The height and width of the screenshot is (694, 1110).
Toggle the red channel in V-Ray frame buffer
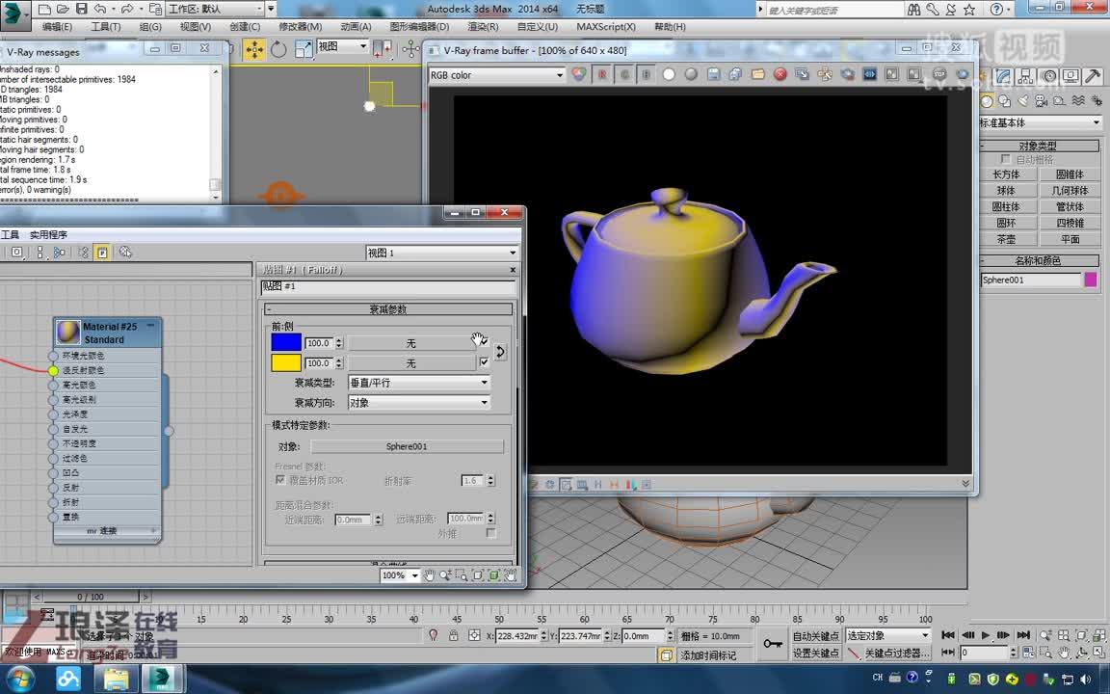click(602, 75)
